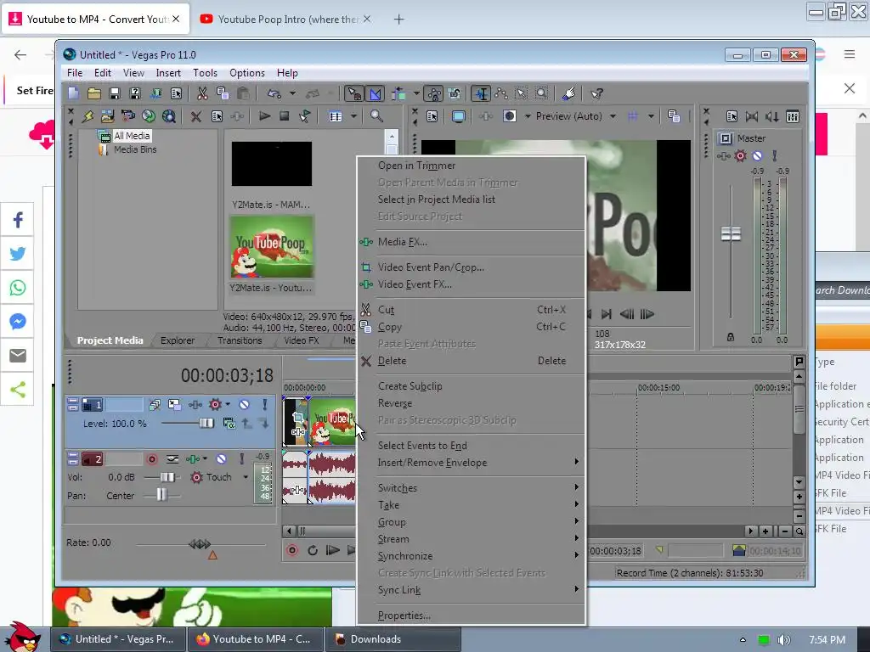Save the project with the floppy disk icon

115,93
